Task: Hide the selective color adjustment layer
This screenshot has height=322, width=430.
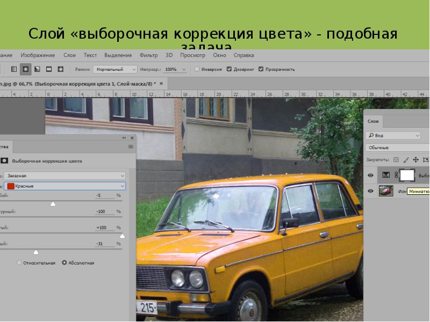Action: 370,175
